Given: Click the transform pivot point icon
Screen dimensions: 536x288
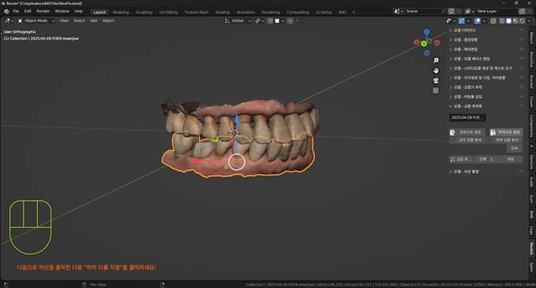Looking at the screenshot, I should click(x=259, y=21).
